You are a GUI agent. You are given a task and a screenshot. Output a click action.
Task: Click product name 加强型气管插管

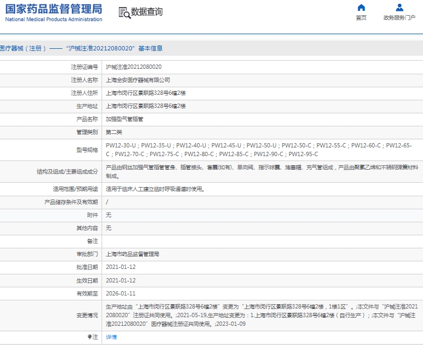click(124, 119)
